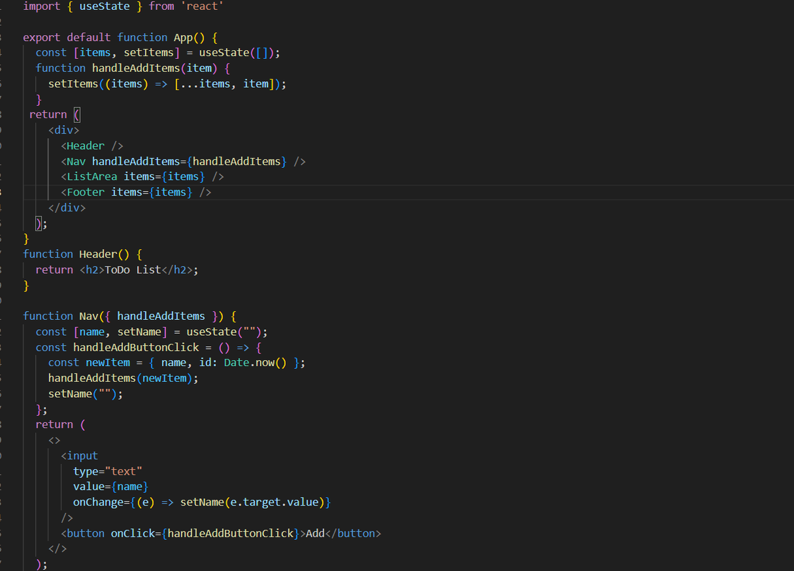Image resolution: width=794 pixels, height=571 pixels.
Task: Click the handleAddButtonClick constant declaration
Action: click(136, 347)
